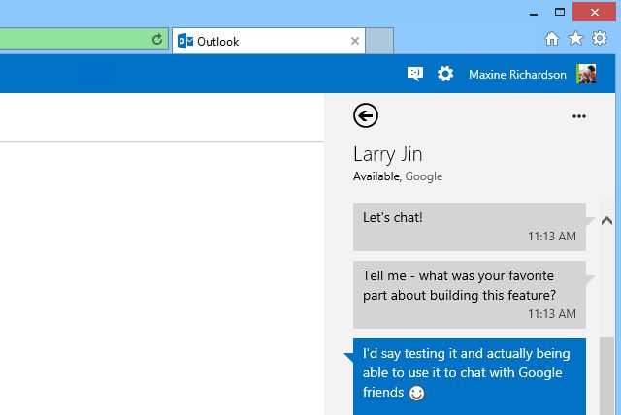
Task: Go back using the circled arrow
Action: pyautogui.click(x=366, y=116)
